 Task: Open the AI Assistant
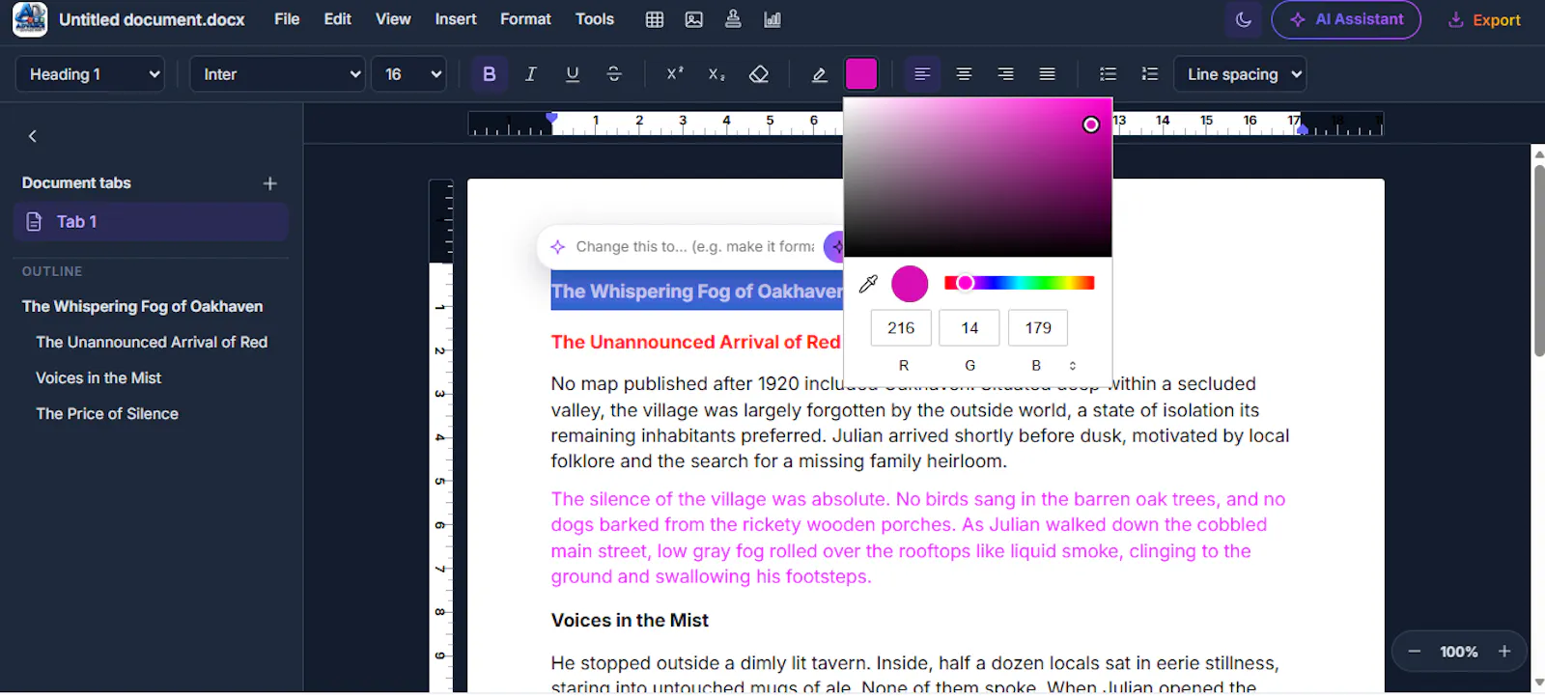[x=1346, y=19]
